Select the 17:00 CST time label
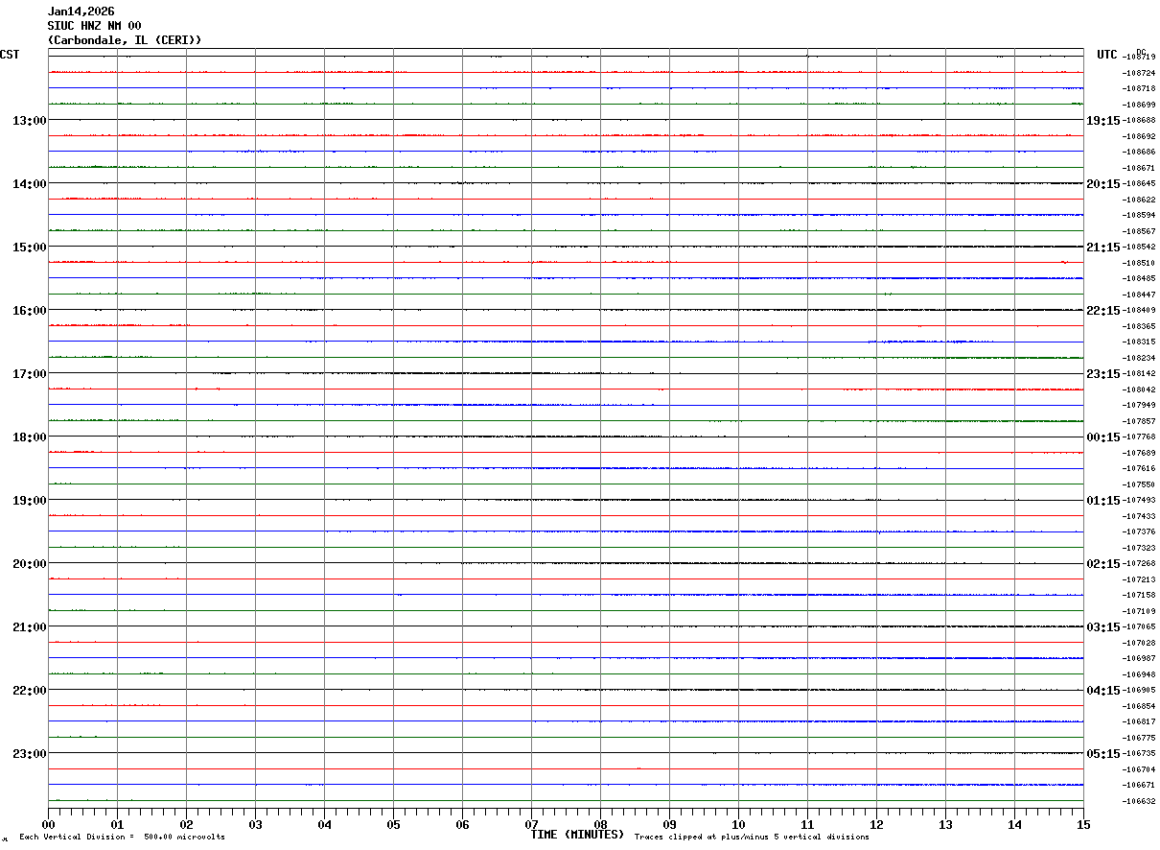The image size is (1160, 850). (30, 373)
